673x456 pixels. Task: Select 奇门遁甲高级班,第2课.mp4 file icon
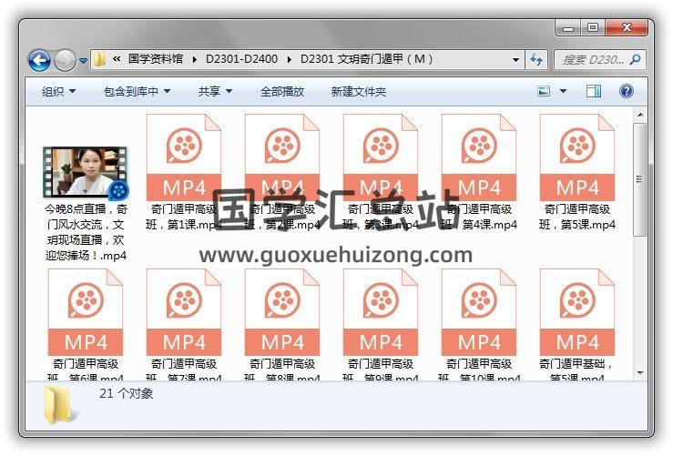(x=282, y=157)
